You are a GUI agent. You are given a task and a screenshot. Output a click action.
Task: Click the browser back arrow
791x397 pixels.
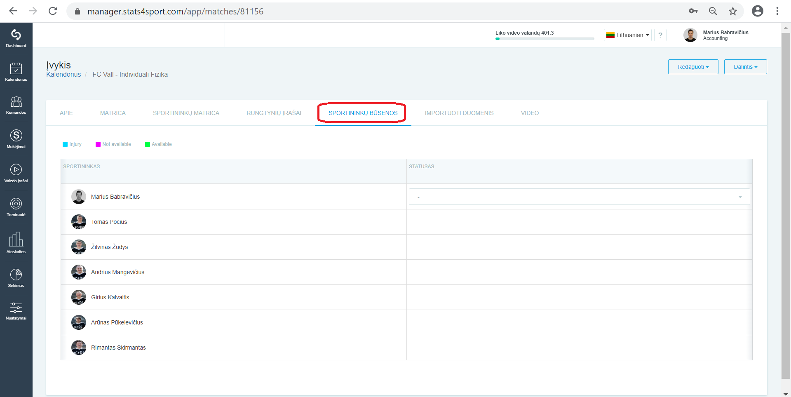pos(13,11)
